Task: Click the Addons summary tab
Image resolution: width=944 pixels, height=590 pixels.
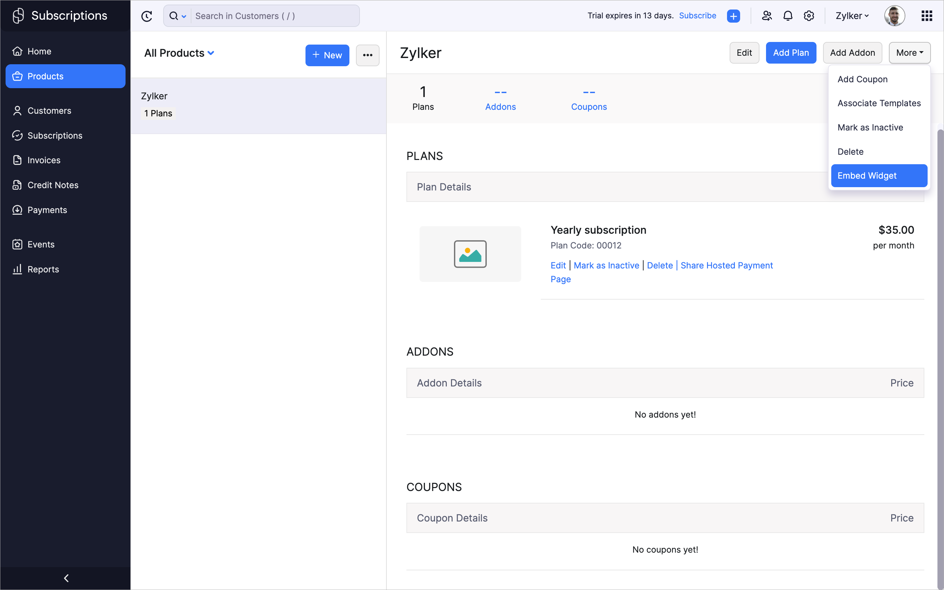Action: pos(501,99)
